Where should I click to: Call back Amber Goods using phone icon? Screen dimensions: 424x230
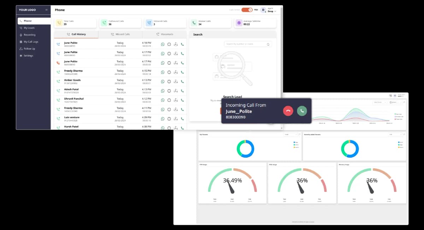point(182,81)
